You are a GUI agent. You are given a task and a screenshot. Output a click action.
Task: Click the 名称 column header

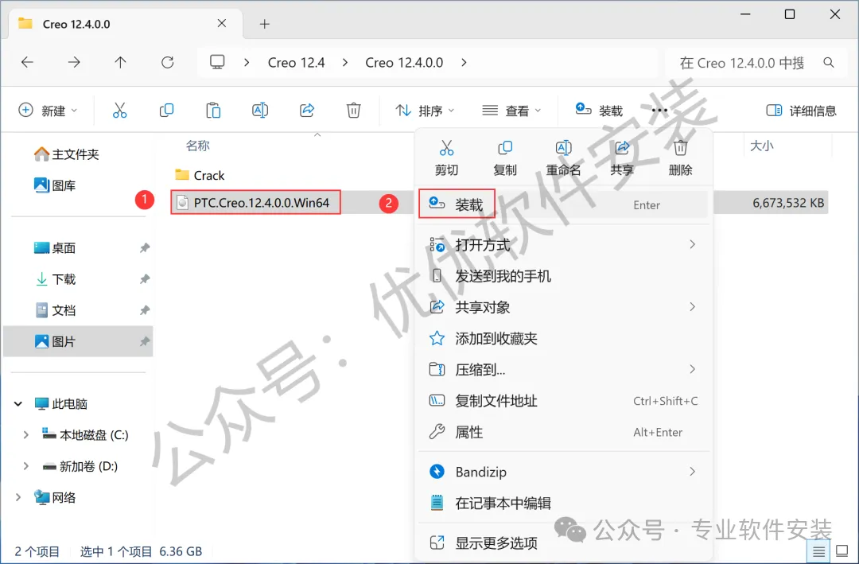tap(198, 146)
